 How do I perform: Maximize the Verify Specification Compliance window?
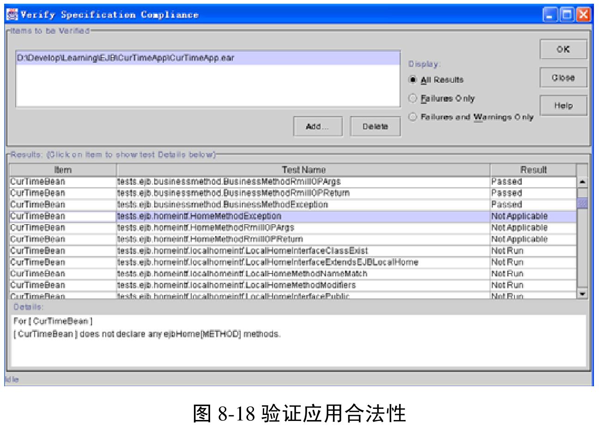567,15
